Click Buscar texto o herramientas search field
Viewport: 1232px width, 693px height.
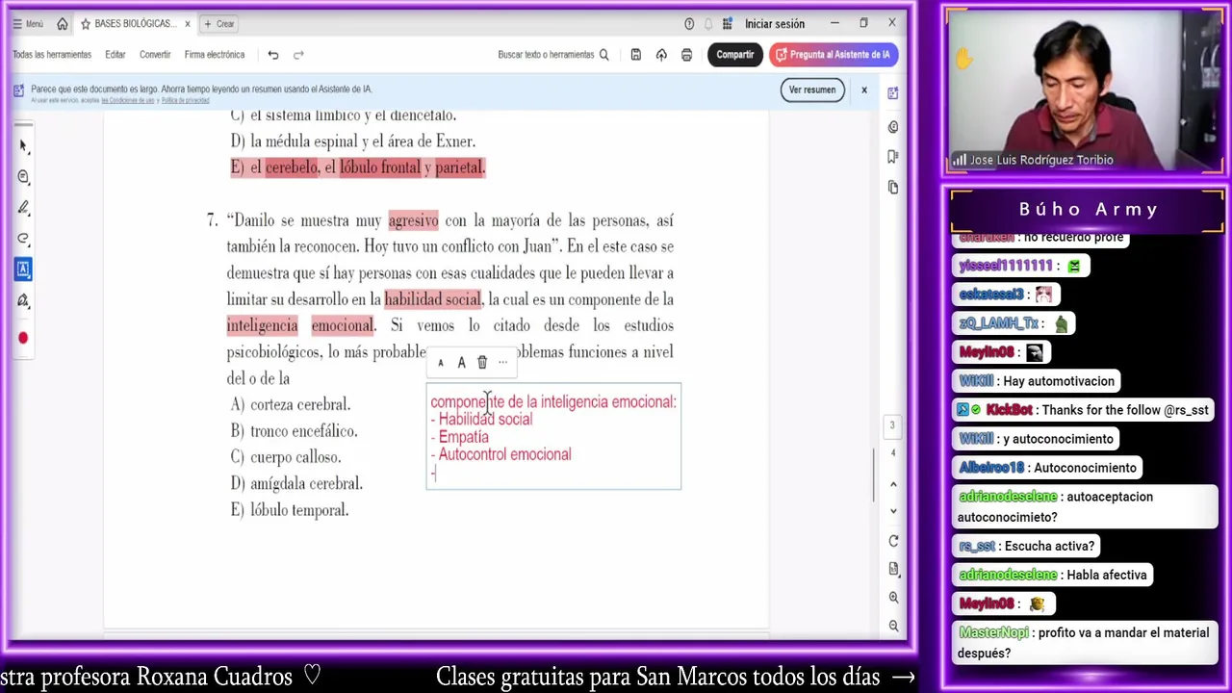coord(553,55)
